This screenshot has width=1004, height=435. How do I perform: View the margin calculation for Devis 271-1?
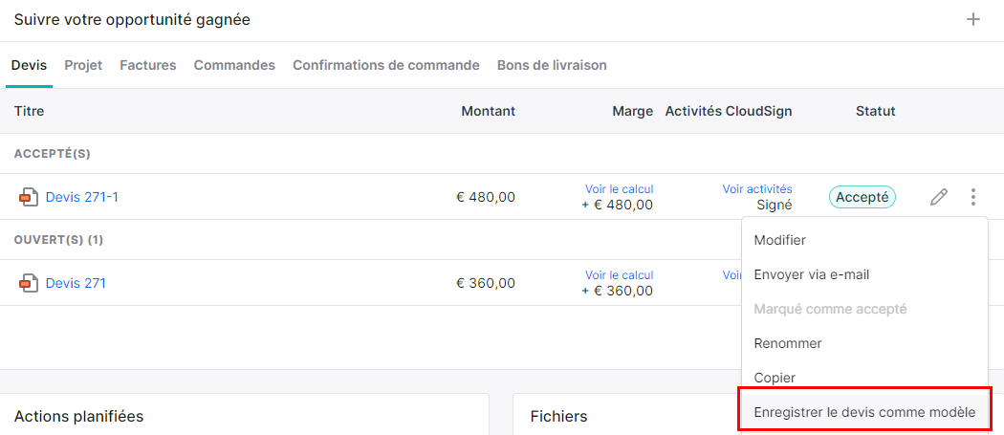pyautogui.click(x=619, y=189)
